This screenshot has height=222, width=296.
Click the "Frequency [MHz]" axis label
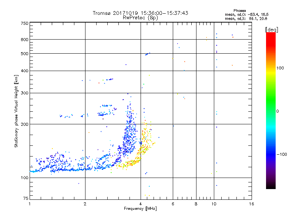[140, 209]
